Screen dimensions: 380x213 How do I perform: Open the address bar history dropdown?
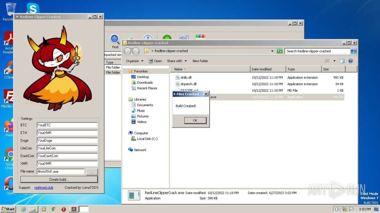pyautogui.click(x=272, y=51)
